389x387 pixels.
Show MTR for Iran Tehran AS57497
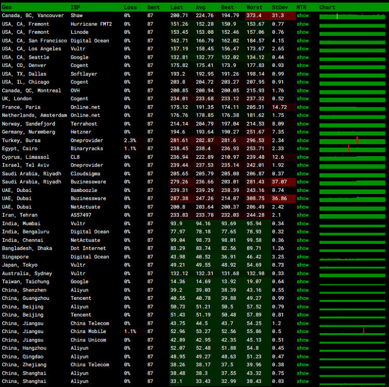pos(303,215)
